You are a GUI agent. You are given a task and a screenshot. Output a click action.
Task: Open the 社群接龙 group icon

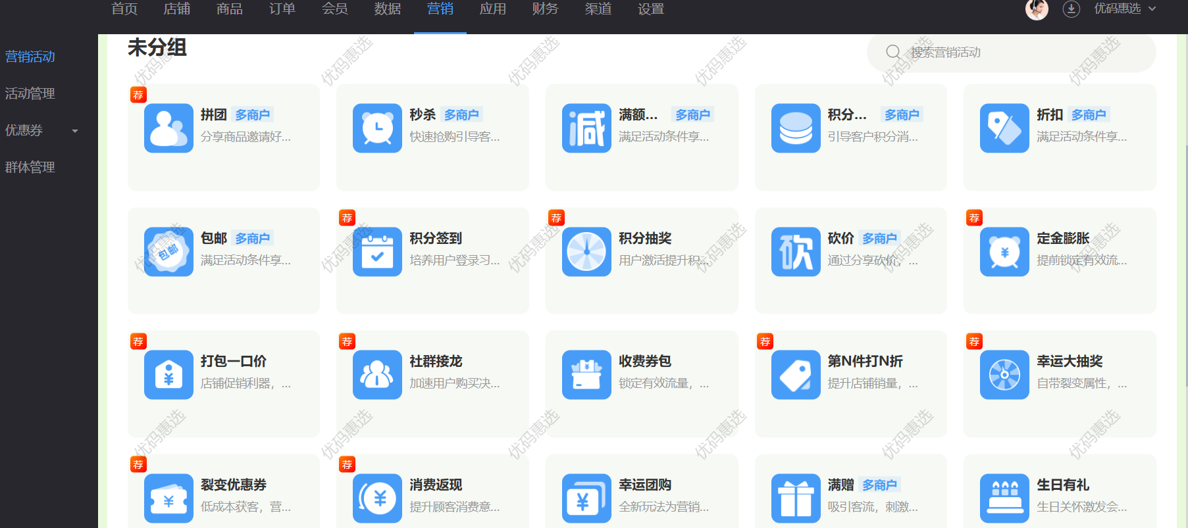tap(377, 375)
